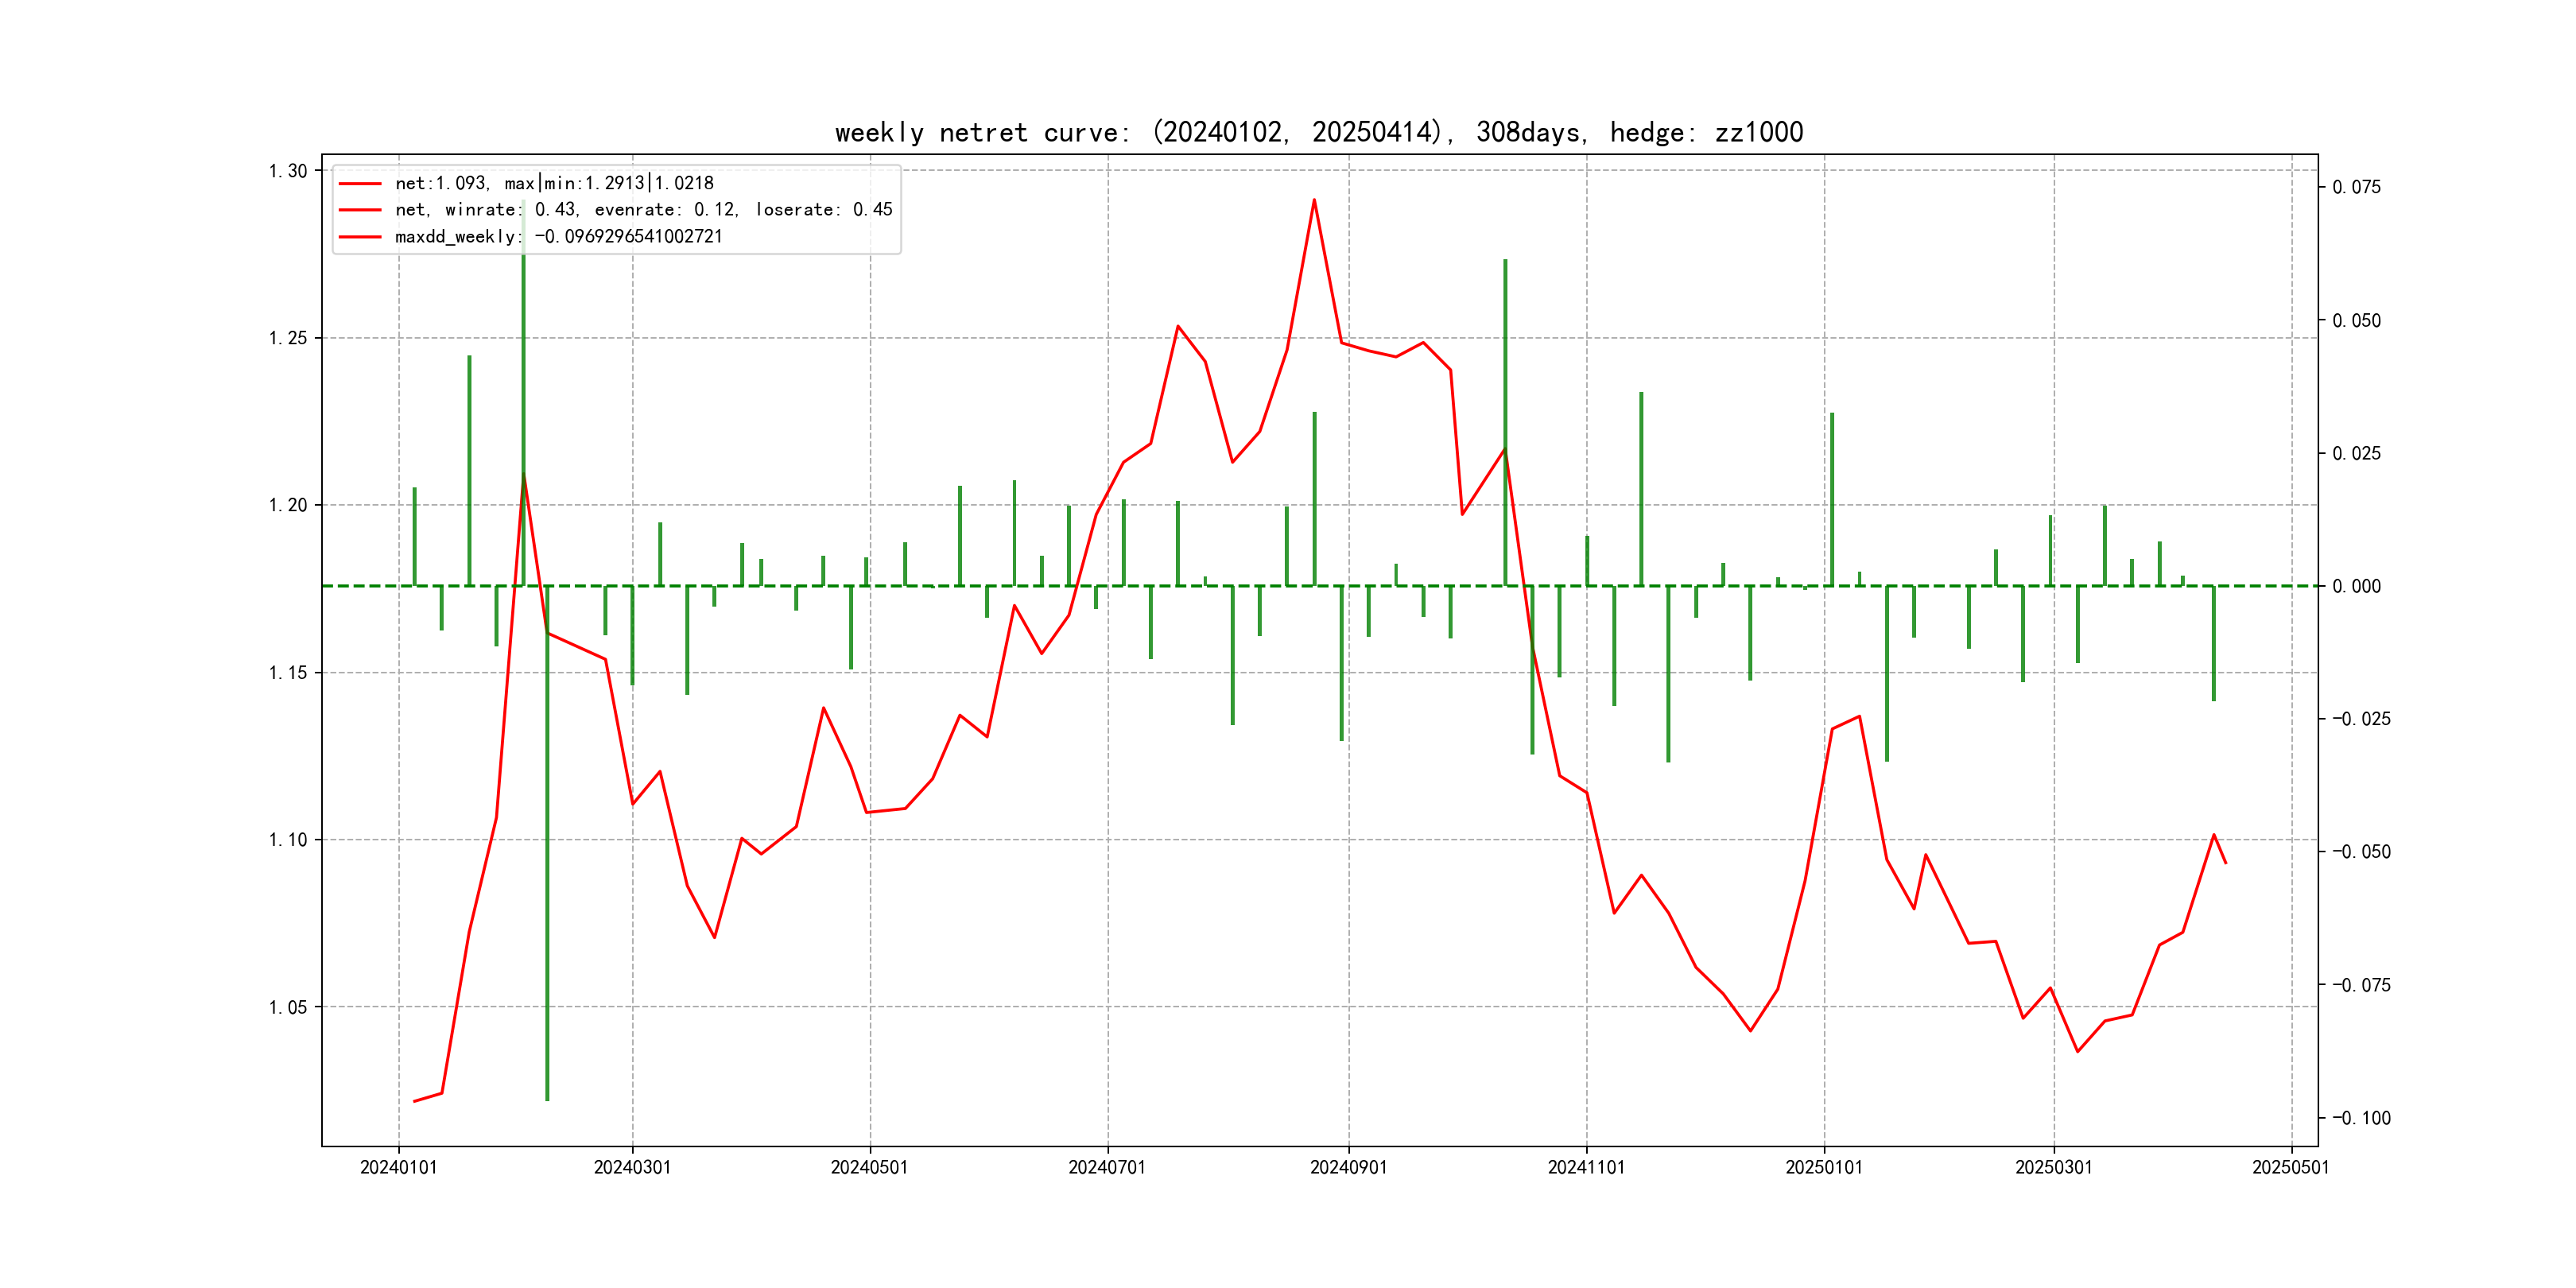2576x1288 pixels.
Task: Click the 1.30 left y-axis label
Action: tap(288, 171)
